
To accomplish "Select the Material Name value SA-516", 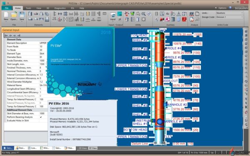I will (x=43, y=85).
